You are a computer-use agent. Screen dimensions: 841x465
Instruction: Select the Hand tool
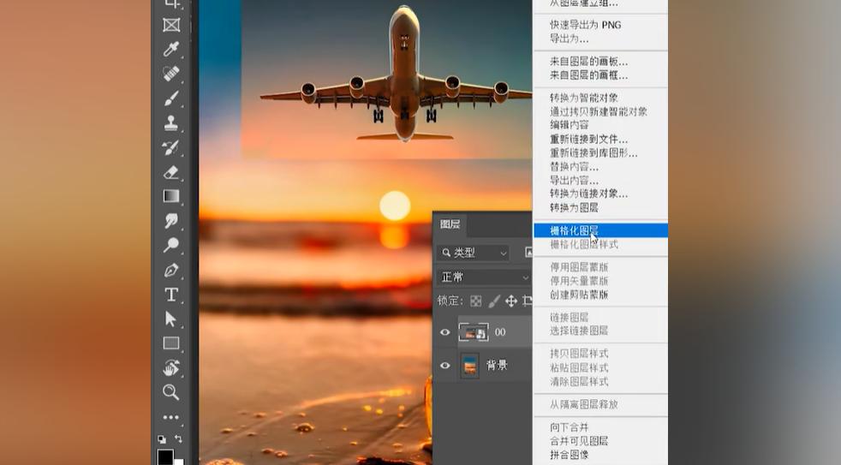171,368
